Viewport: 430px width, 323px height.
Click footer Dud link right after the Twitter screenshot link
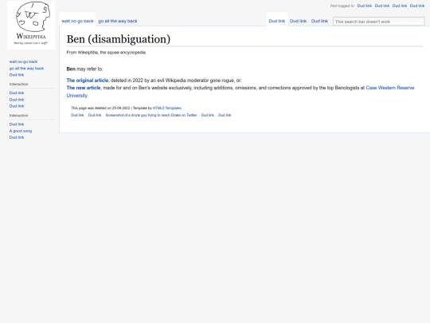click(208, 115)
